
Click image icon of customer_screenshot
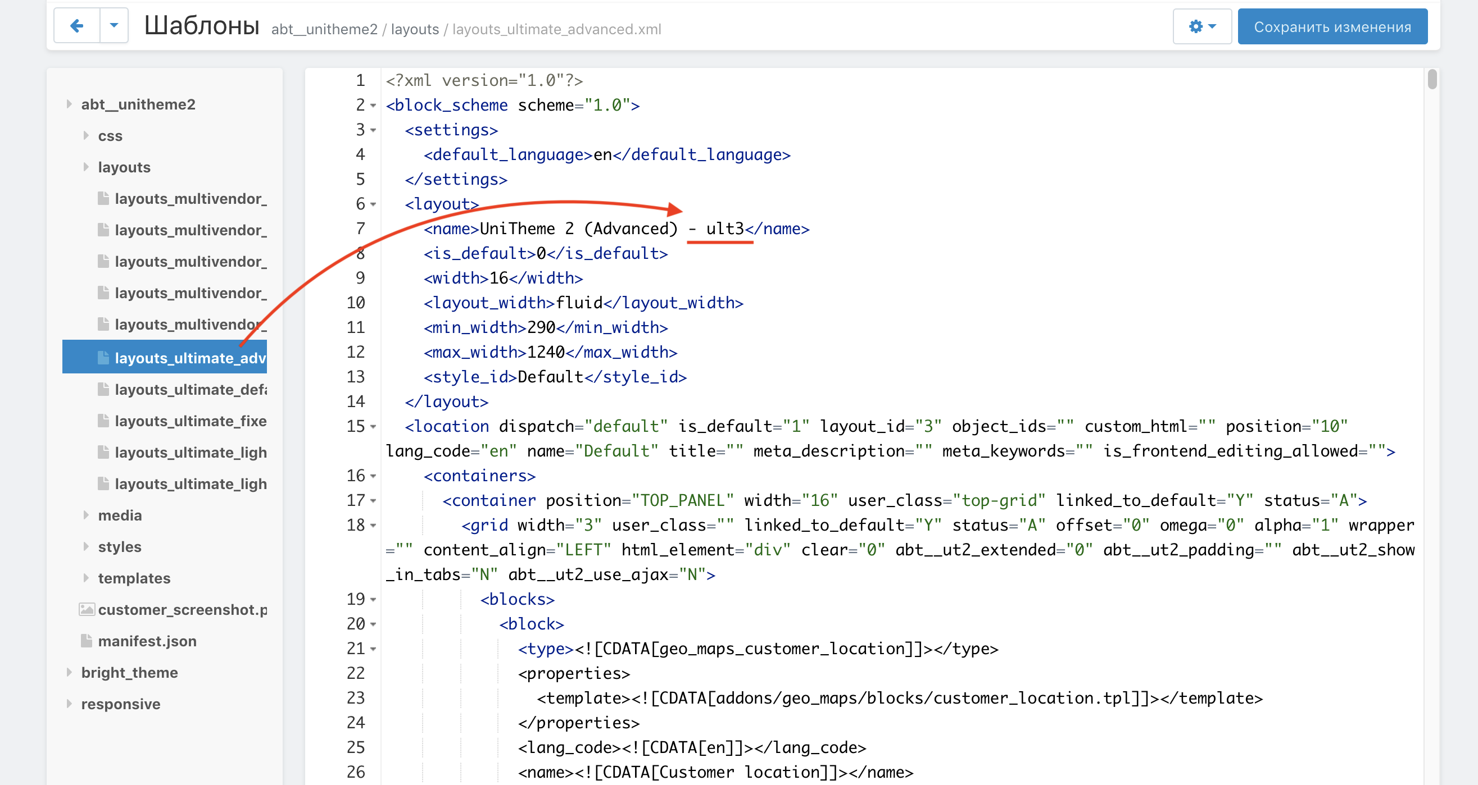click(x=87, y=609)
